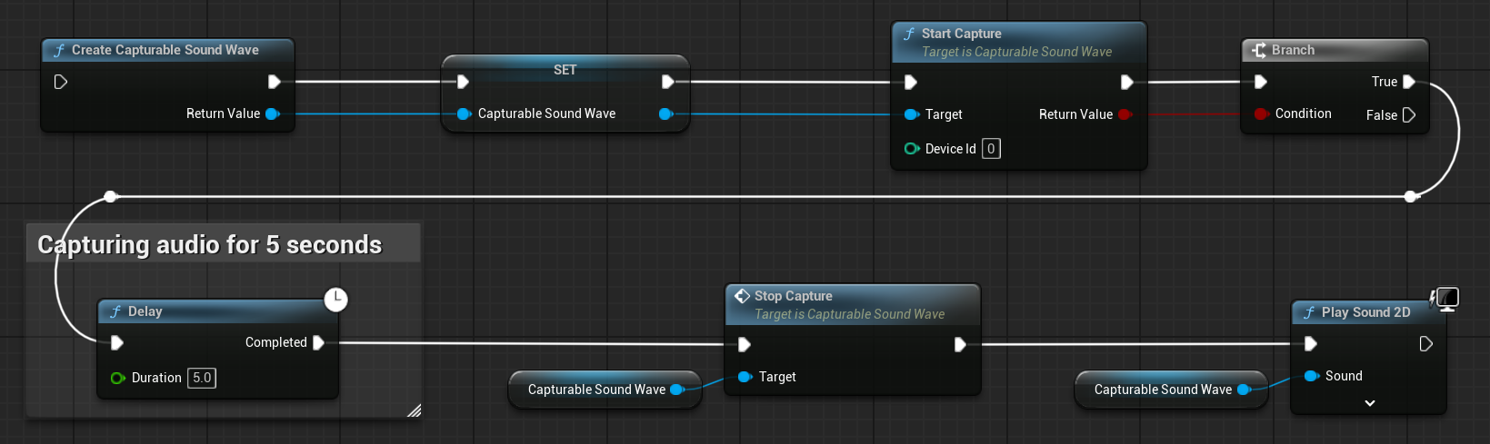Click the right reroute node on the wire
The image size is (1490, 444).
point(1410,196)
